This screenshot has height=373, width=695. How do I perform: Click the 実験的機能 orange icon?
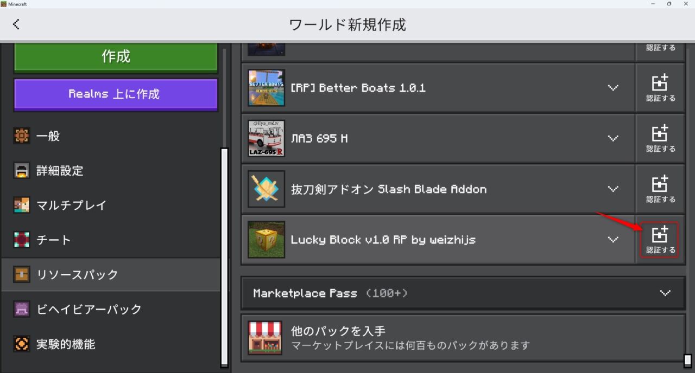(22, 344)
